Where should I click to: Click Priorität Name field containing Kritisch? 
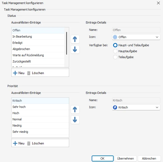(136, 100)
